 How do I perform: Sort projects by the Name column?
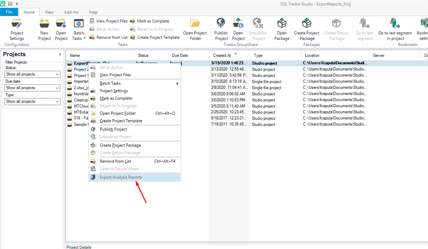(100, 55)
